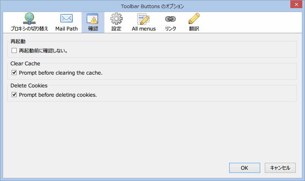Viewport: 305px width, 181px height.
Task: Select the Mail Path envelope icon
Action: (66, 19)
